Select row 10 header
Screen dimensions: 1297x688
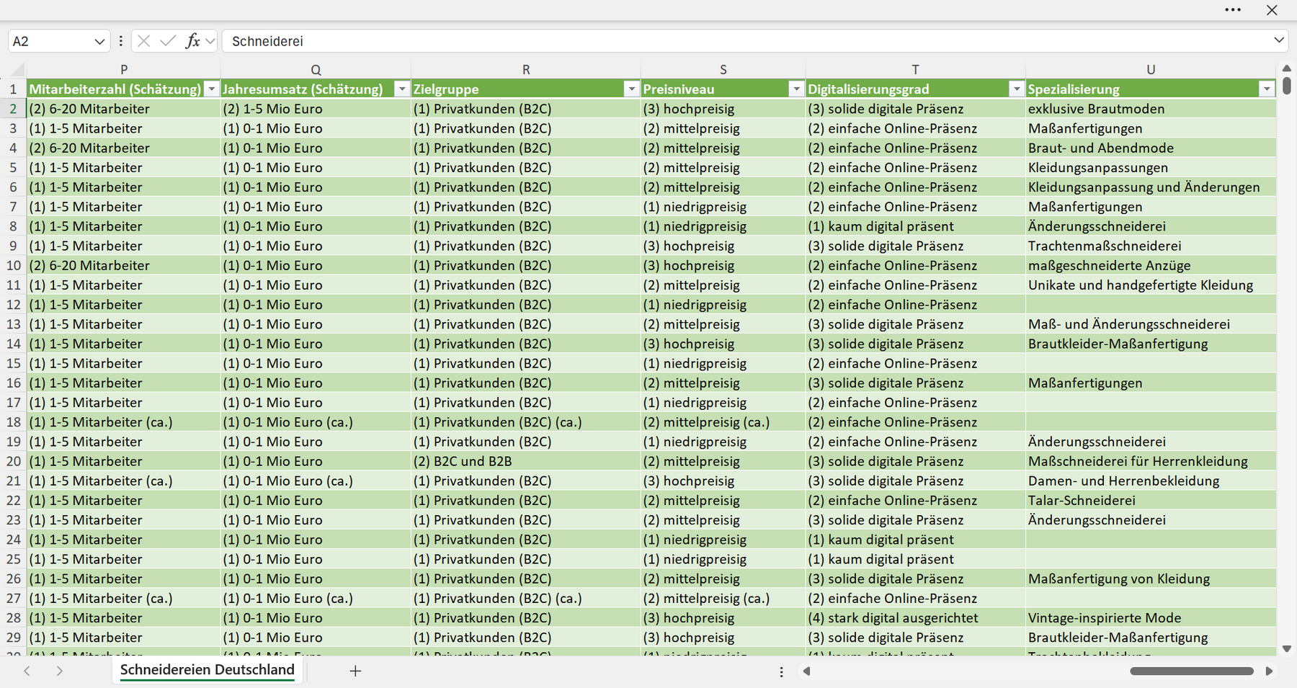click(14, 266)
